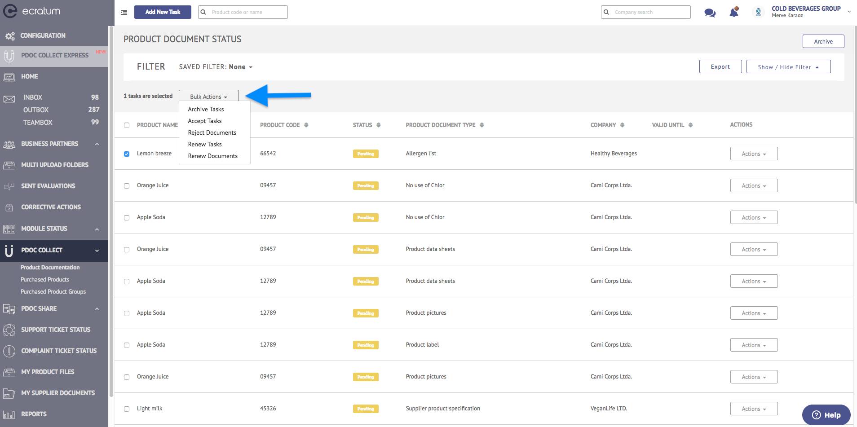Click the PDOC Collect Express magnet icon
Screen dimensions: 857x427
(x=9, y=56)
